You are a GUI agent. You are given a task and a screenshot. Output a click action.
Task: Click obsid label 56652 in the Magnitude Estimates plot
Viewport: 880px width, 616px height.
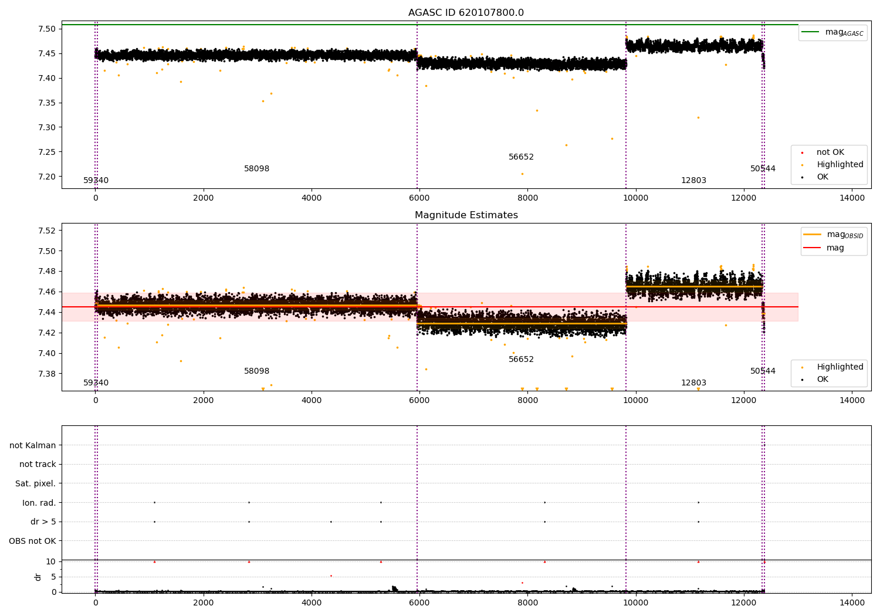tap(521, 360)
